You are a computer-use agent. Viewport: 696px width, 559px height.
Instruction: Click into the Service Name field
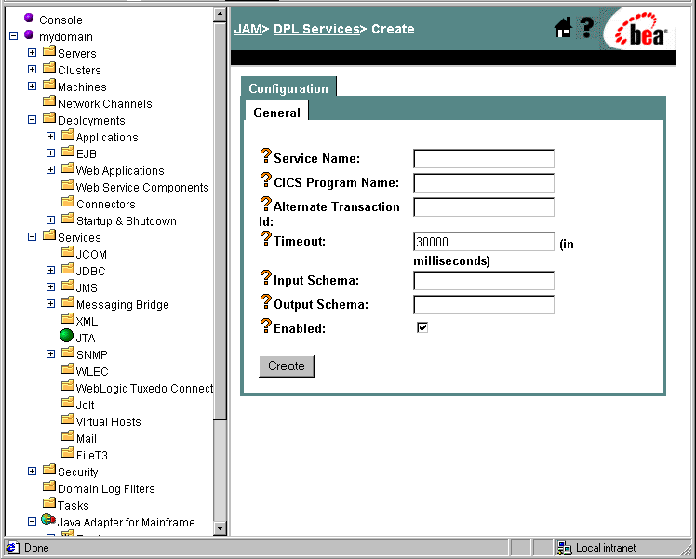coord(484,159)
